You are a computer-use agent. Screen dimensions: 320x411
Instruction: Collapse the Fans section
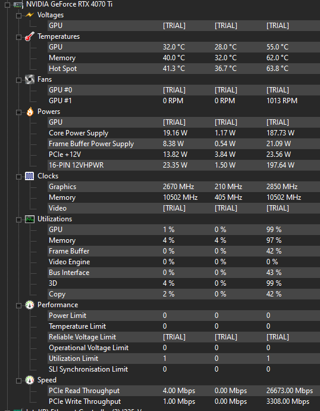tap(18, 80)
